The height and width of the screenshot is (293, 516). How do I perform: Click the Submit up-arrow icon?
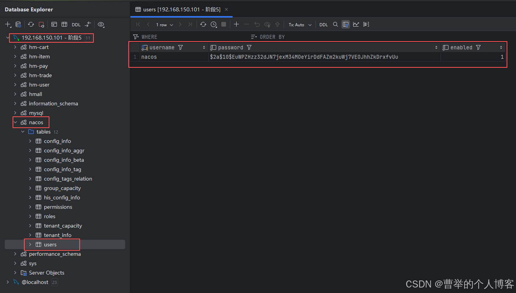tap(277, 24)
